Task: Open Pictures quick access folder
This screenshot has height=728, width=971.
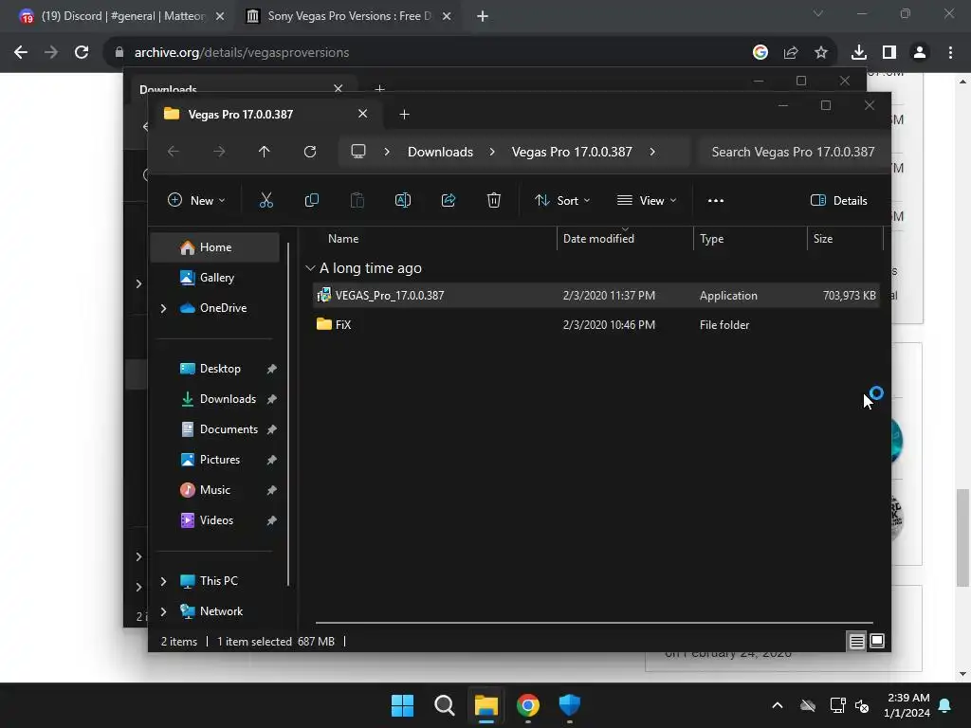Action: 215,460
